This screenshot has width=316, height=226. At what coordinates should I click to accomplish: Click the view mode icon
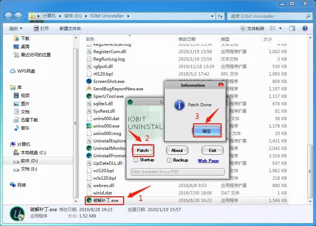272,28
